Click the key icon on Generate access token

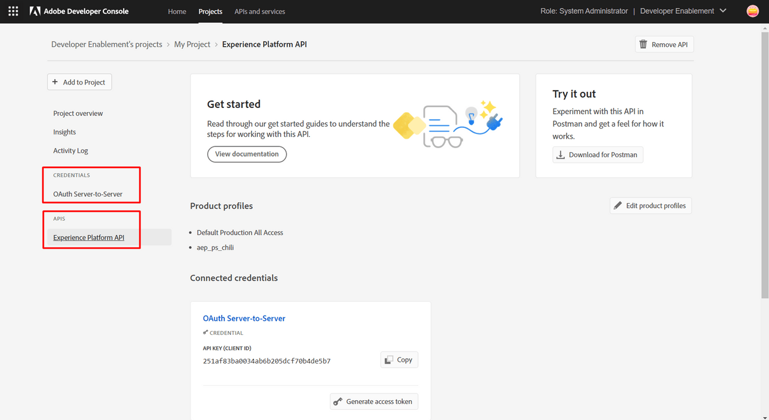[338, 401]
